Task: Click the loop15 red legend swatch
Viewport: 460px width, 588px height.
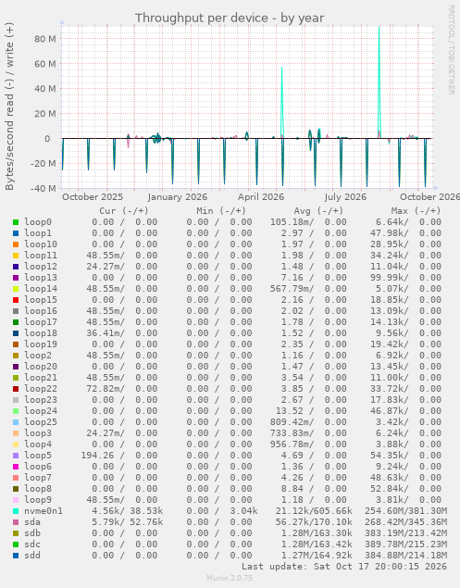Action: [16, 300]
